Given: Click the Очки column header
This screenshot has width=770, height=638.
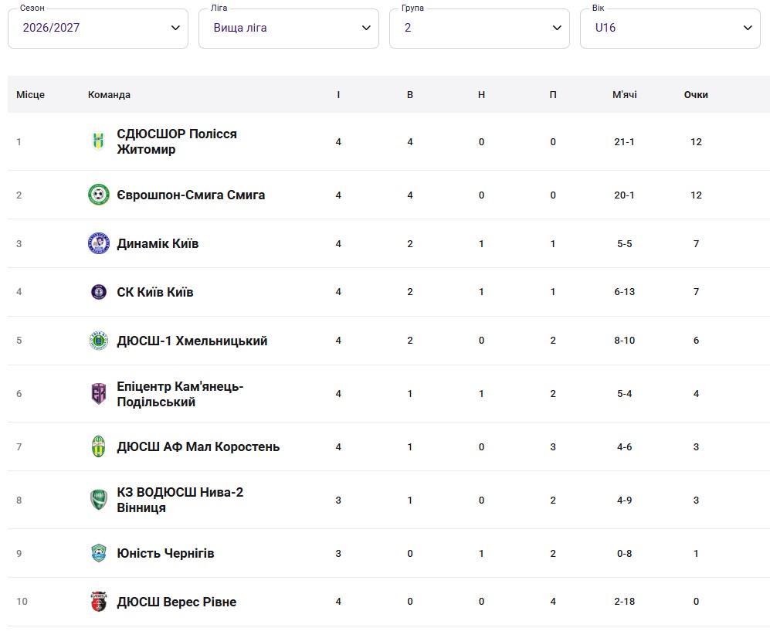Looking at the screenshot, I should (696, 95).
